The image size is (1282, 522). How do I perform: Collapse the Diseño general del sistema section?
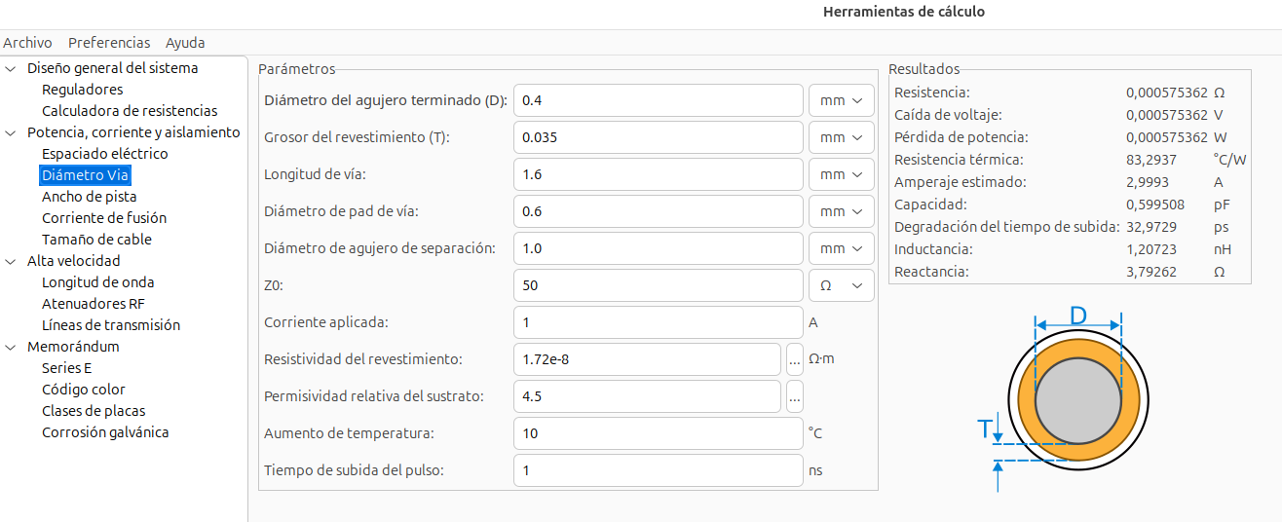point(11,68)
